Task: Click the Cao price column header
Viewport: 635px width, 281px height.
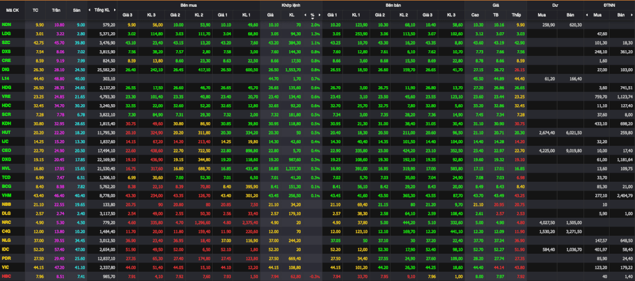Action: pos(475,15)
